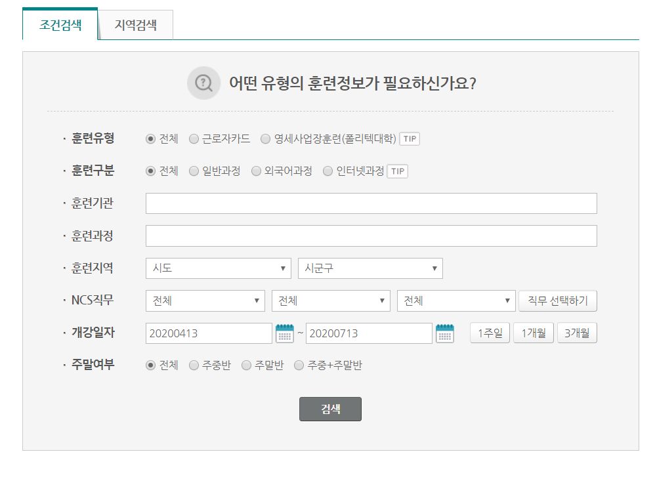Focus the 훈련기관 text field
The width and height of the screenshot is (655, 477).
pos(371,203)
